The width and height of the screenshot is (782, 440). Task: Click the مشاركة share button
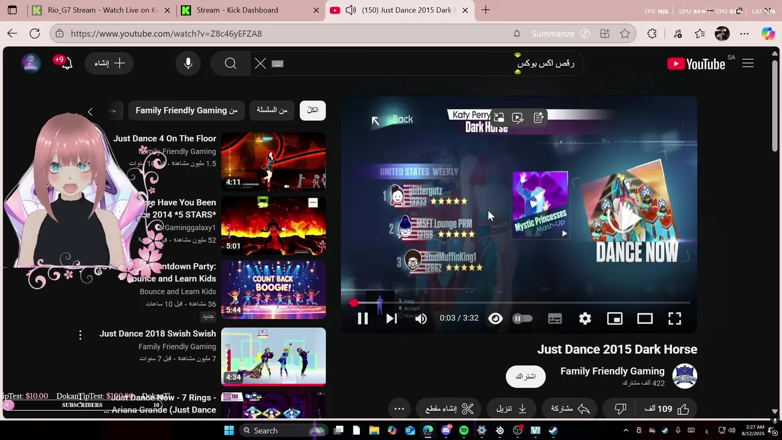(x=570, y=409)
